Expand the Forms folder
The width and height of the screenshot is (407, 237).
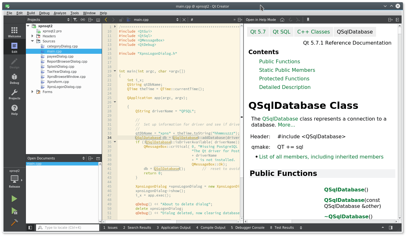pyautogui.click(x=32, y=92)
